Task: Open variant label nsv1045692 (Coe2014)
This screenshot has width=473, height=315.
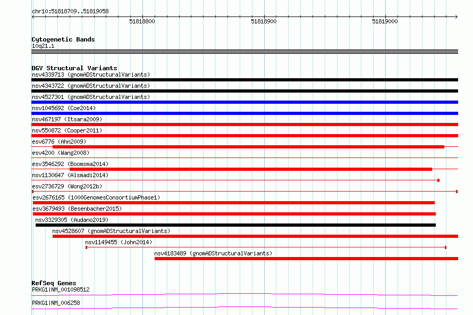Action: pos(64,108)
